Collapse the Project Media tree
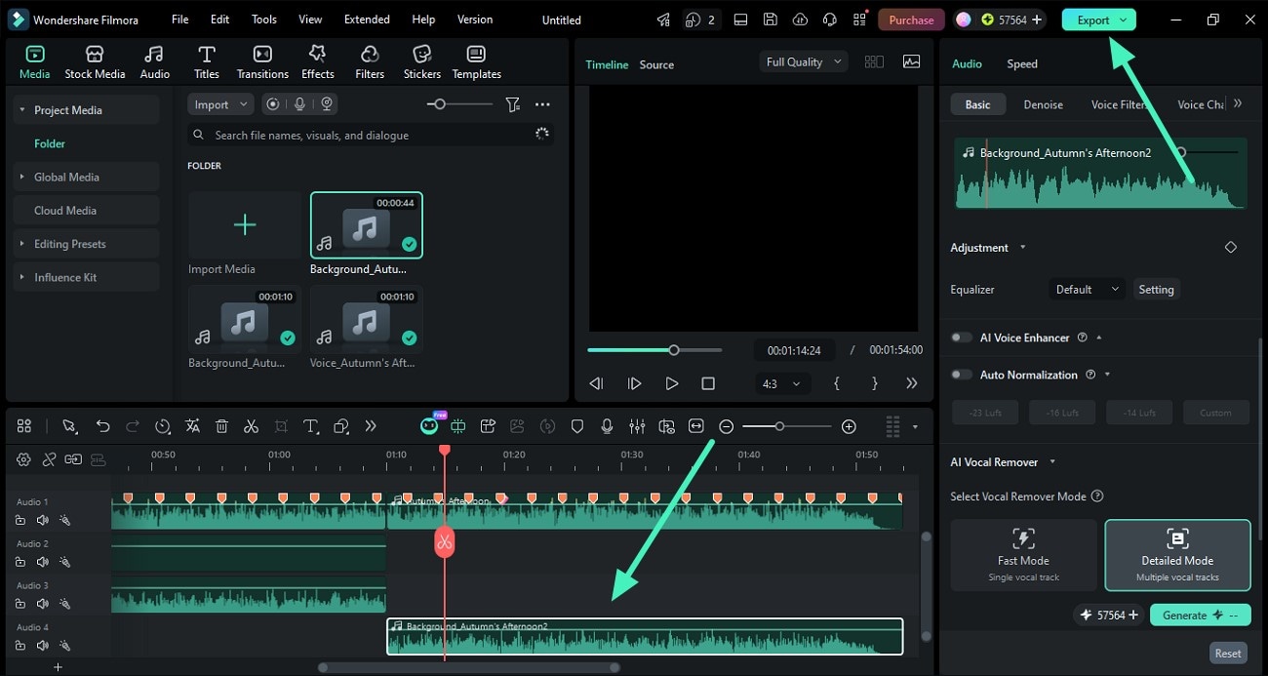This screenshot has width=1268, height=676. click(x=21, y=110)
